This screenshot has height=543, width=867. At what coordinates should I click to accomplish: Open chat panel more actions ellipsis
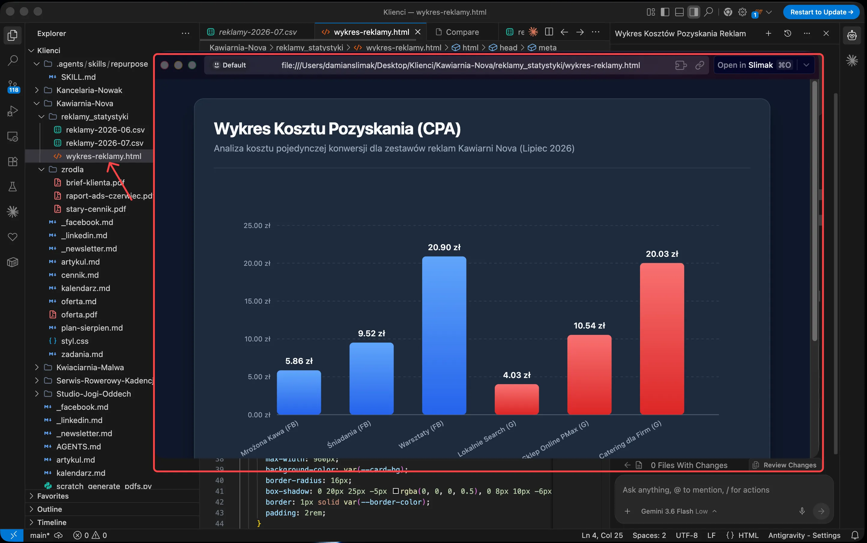[807, 33]
